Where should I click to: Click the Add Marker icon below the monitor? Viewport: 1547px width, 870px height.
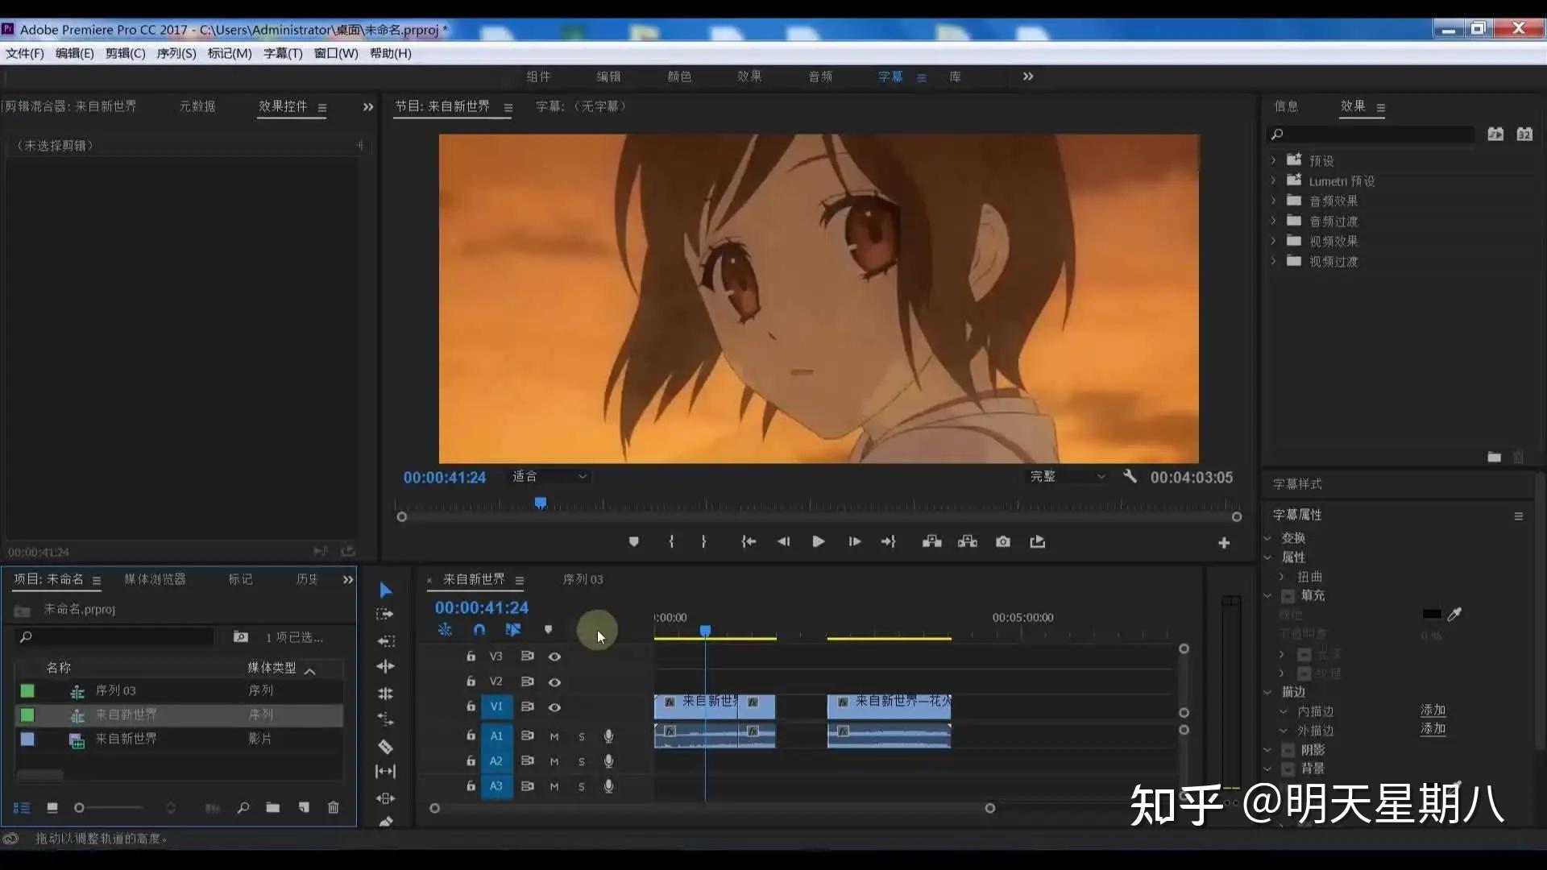(x=633, y=542)
